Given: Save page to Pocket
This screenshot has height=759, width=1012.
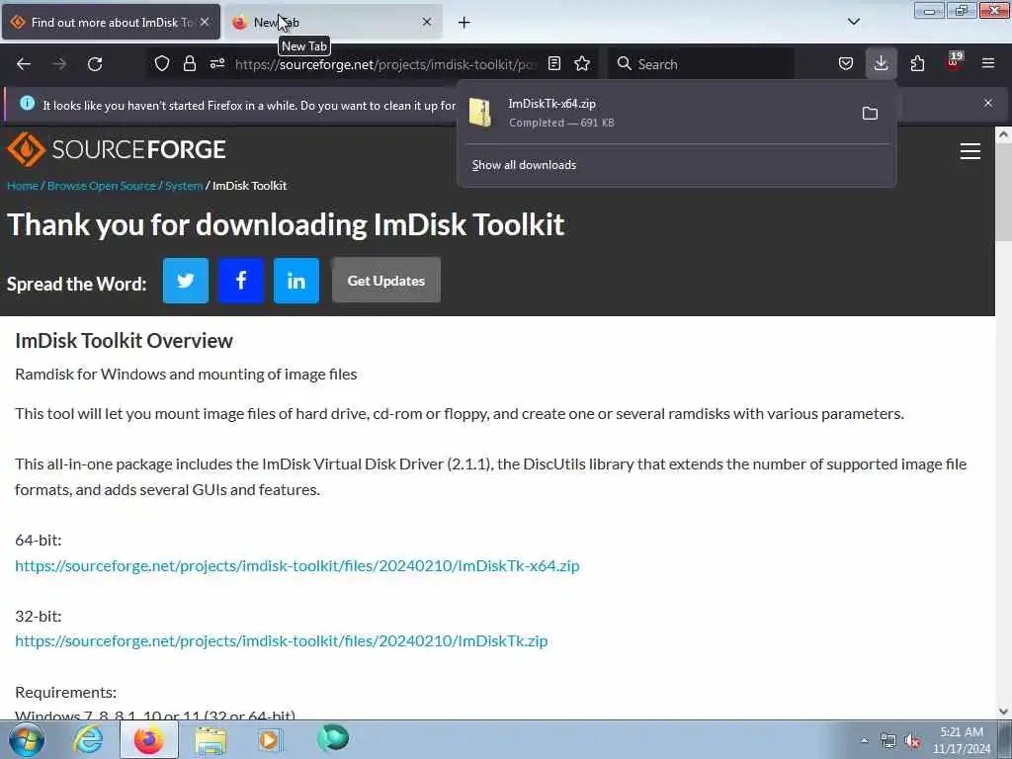Looking at the screenshot, I should pyautogui.click(x=846, y=63).
